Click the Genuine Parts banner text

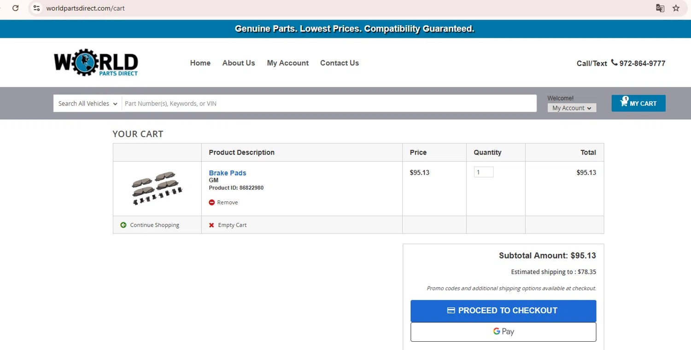coord(354,29)
